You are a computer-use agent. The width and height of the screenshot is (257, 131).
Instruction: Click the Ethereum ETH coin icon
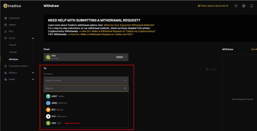48,116
